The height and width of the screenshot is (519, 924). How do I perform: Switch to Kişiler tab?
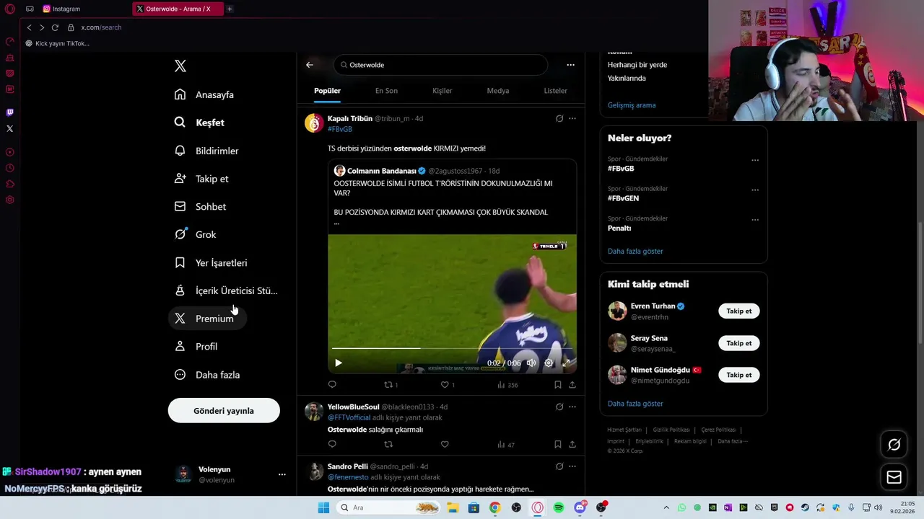[442, 91]
